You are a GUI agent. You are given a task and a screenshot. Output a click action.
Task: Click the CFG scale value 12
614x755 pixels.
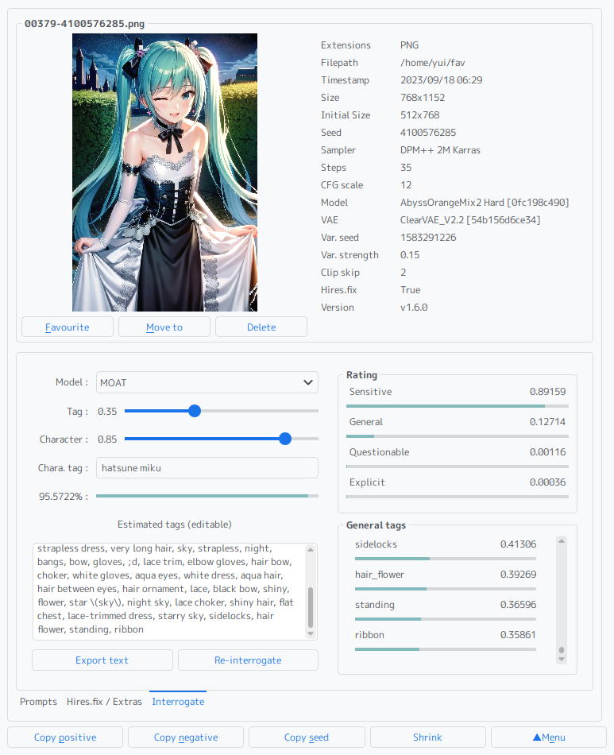pyautogui.click(x=406, y=185)
